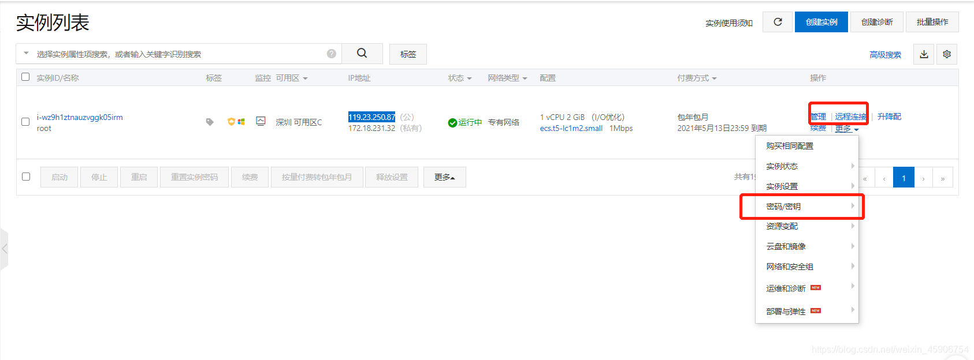974x360 pixels.
Task: Open column settings gear icon
Action: point(947,54)
